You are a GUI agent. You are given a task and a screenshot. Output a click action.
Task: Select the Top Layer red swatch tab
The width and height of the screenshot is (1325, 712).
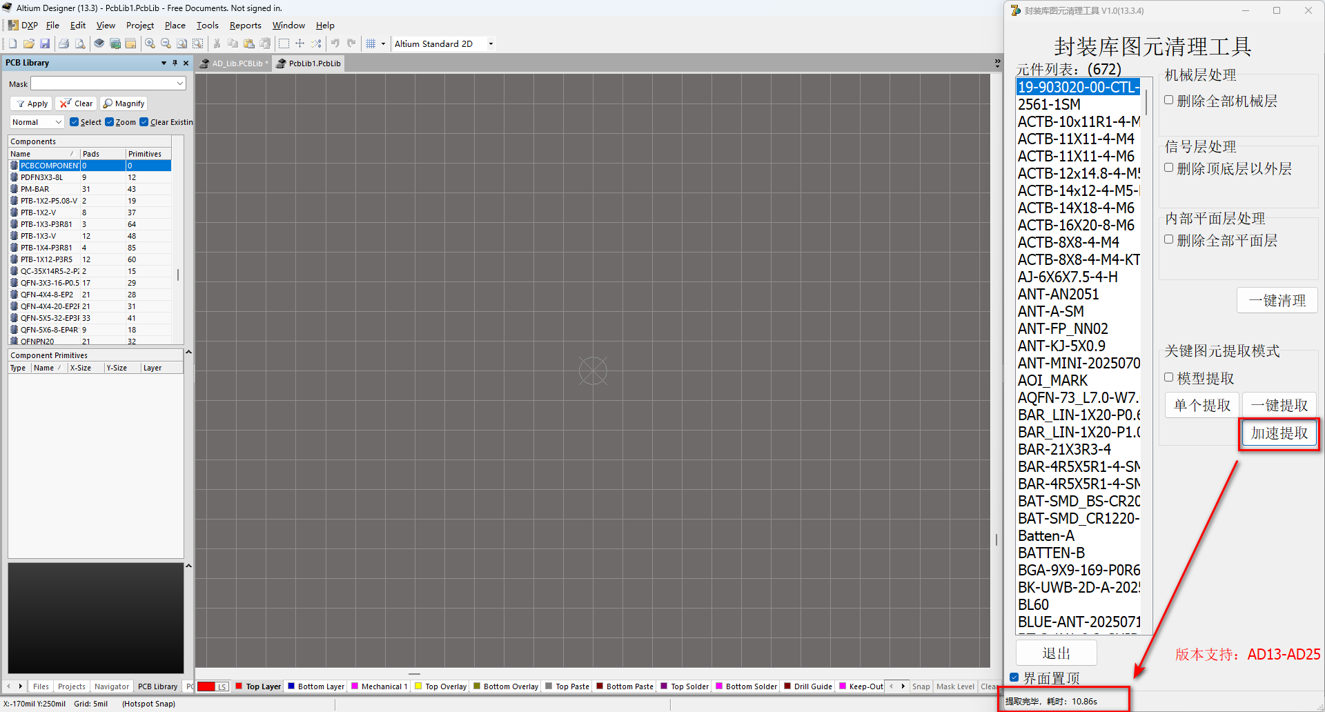pyautogui.click(x=258, y=686)
